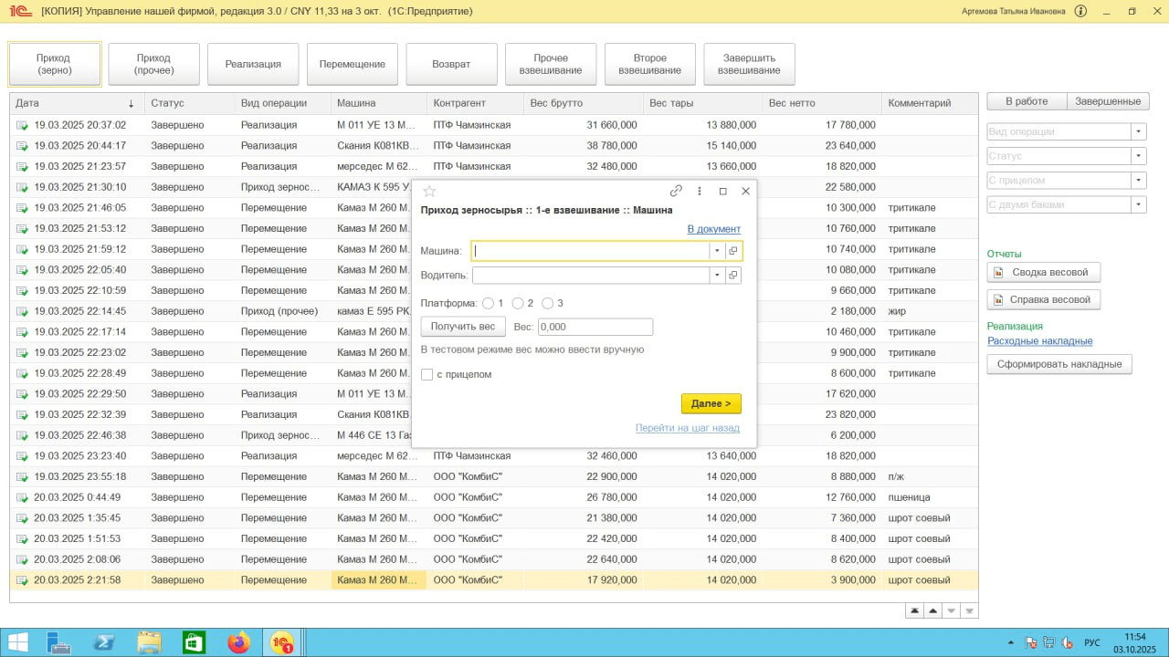Screen dimensions: 1169x657
Task: Follow the Расходные накладные link
Action: click(x=1039, y=341)
